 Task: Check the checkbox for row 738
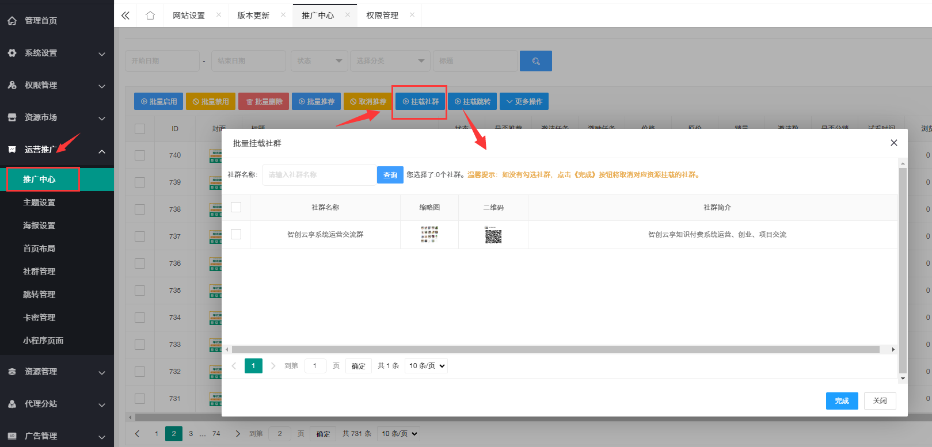tap(140, 209)
